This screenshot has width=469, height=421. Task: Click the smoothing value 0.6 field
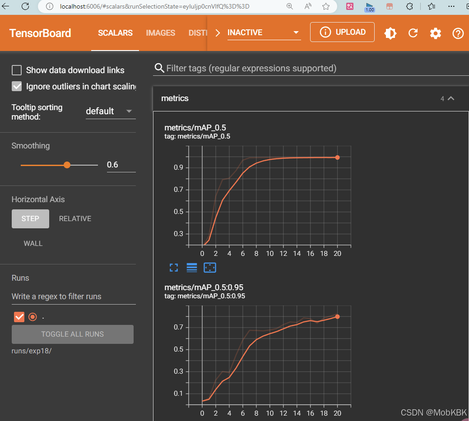tap(121, 165)
